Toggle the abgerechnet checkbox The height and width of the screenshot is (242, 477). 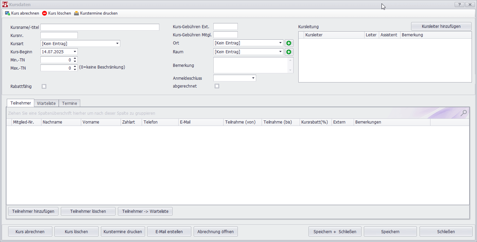tap(217, 86)
